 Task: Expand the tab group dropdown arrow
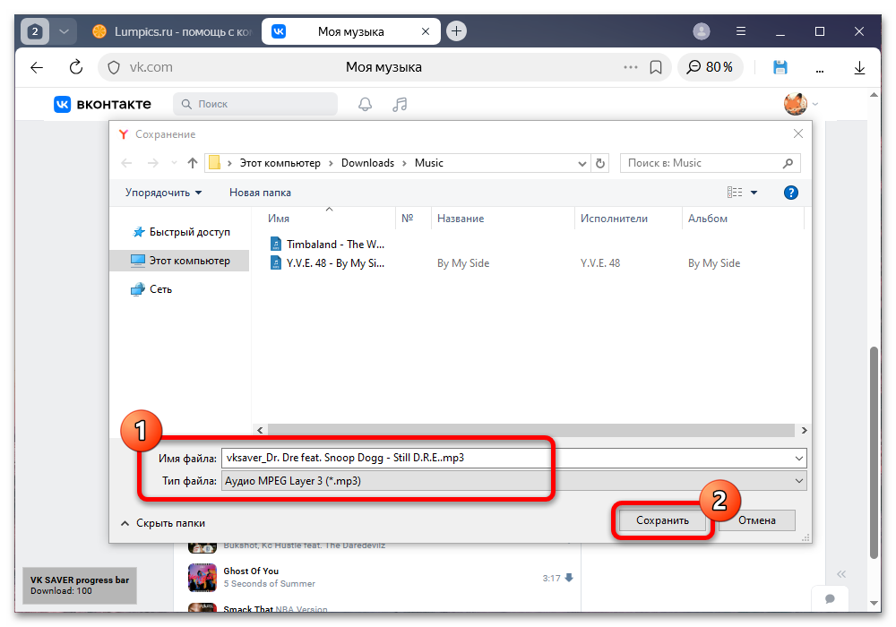64,31
